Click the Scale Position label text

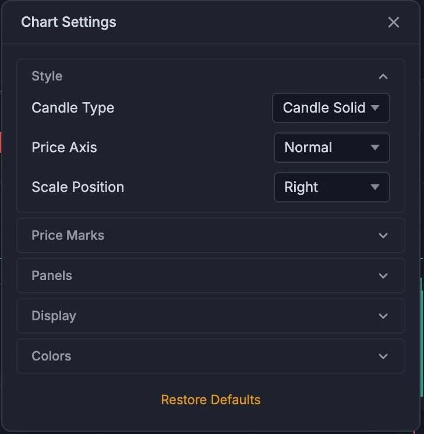[77, 187]
